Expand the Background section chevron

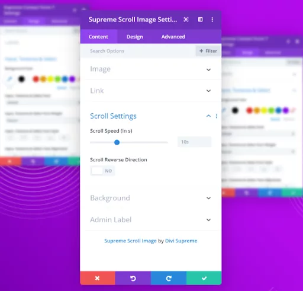click(x=208, y=198)
